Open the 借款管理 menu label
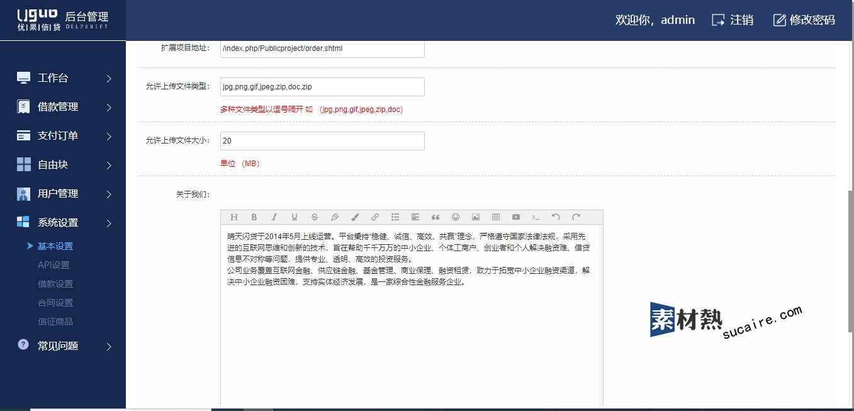The width and height of the screenshot is (854, 411). coord(58,107)
